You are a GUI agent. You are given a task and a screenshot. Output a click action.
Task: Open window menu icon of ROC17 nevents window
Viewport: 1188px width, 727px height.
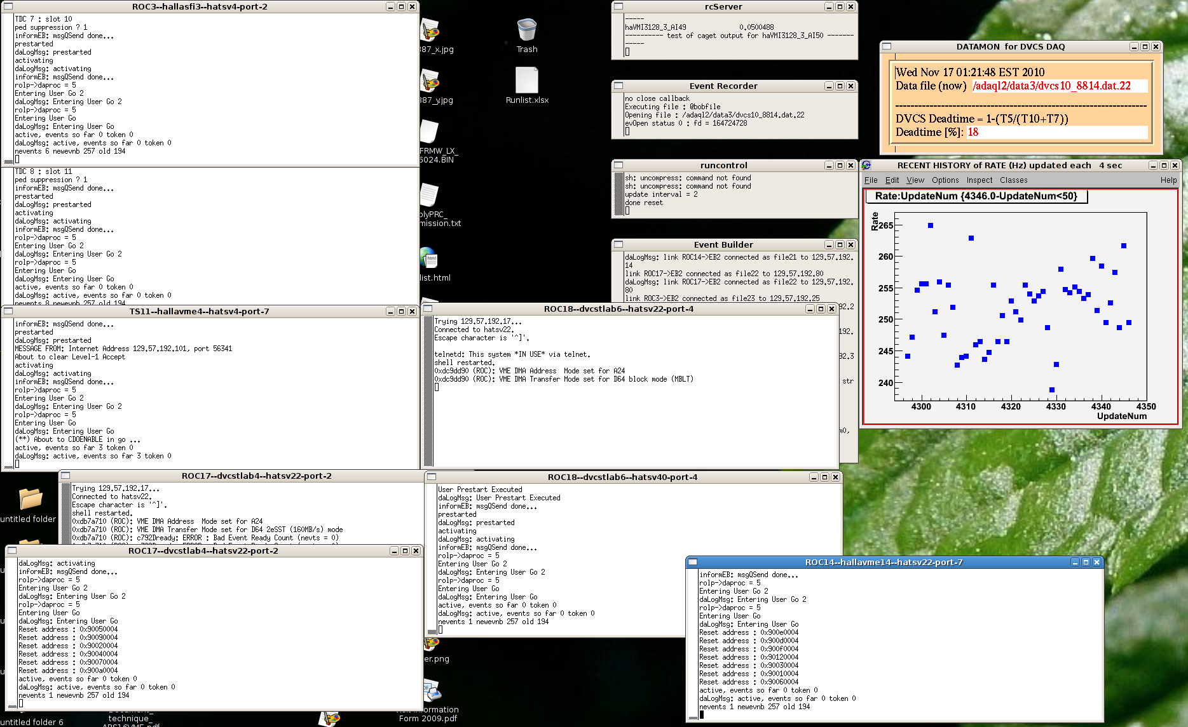click(12, 550)
